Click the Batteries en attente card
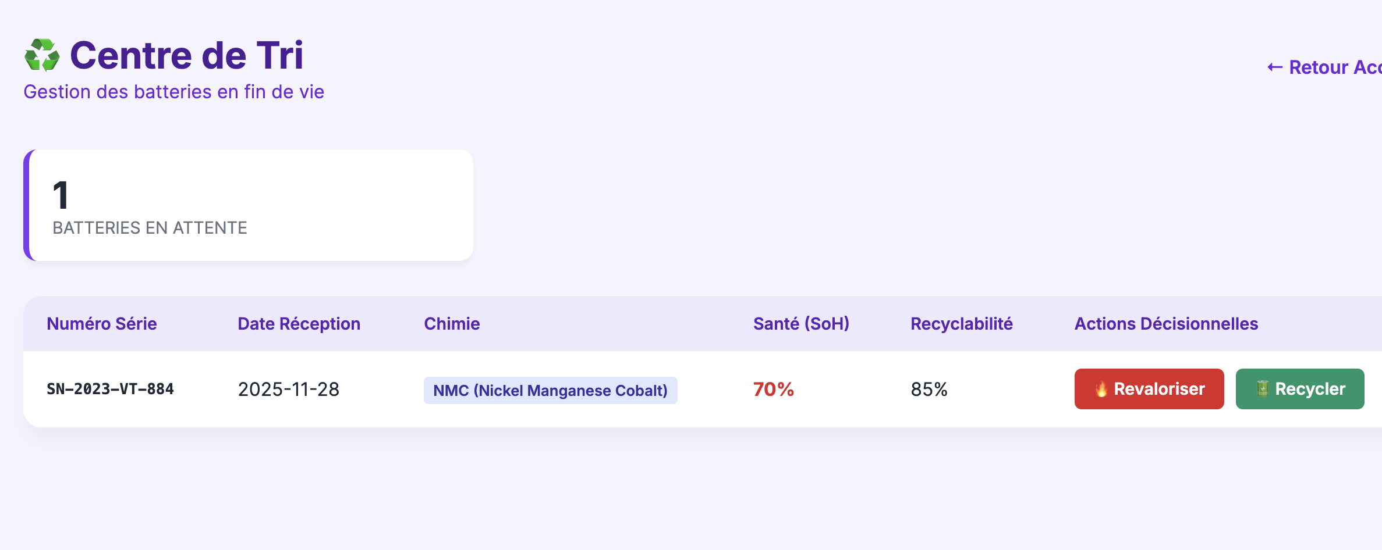Image resolution: width=1382 pixels, height=550 pixels. point(249,205)
